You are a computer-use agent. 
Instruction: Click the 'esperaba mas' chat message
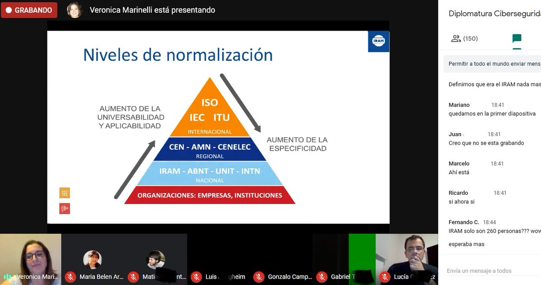point(467,244)
